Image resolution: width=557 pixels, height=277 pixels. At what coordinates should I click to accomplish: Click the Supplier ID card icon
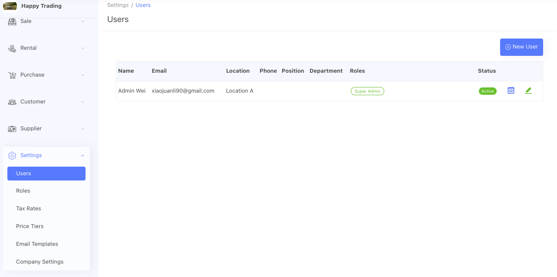[12, 129]
